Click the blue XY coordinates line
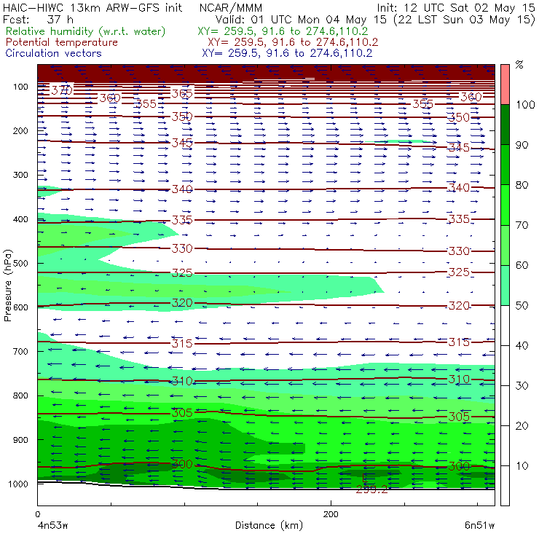 click(x=287, y=53)
